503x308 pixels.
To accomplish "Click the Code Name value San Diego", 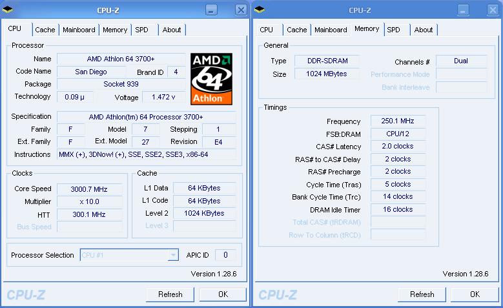I will (91, 72).
